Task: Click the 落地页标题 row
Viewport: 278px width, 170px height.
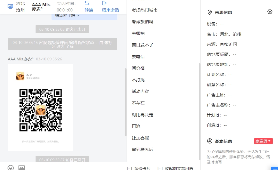Action: point(222,55)
